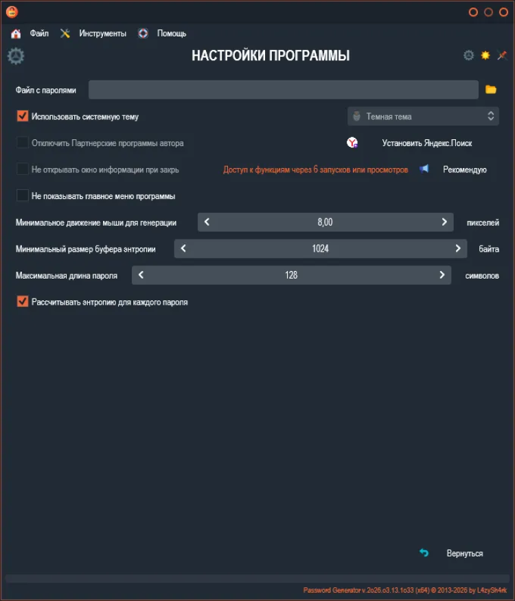The image size is (515, 601).
Task: Click the Вернуться button
Action: click(x=464, y=554)
